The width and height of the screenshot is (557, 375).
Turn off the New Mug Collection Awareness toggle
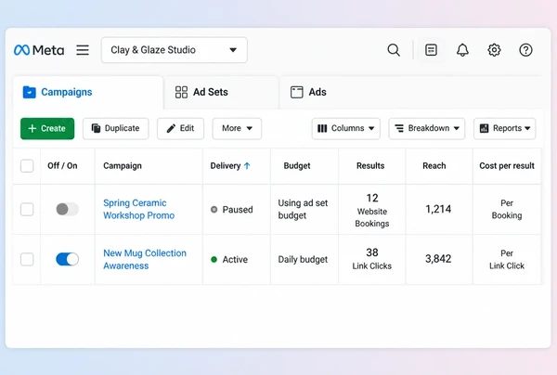click(67, 259)
